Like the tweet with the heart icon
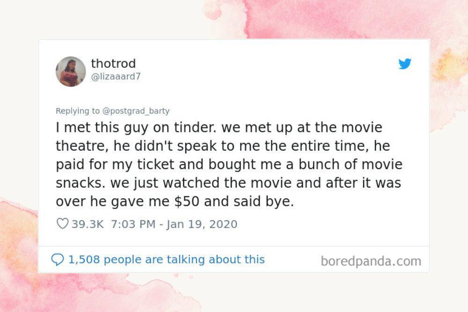 (62, 224)
